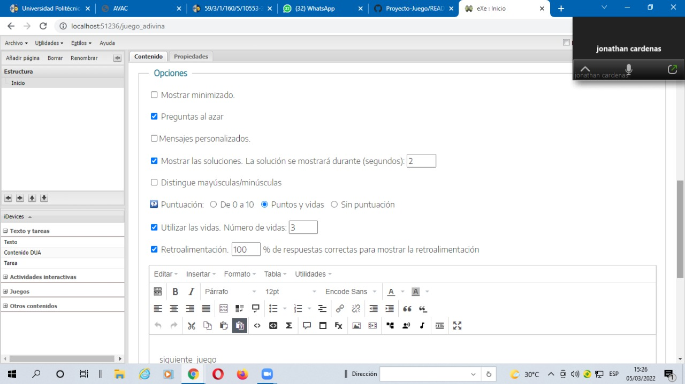Align text right
The image size is (685, 384).
click(190, 309)
